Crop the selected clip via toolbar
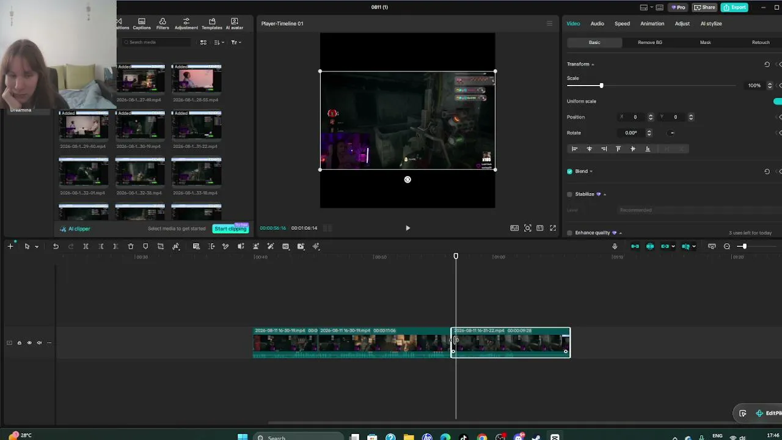 (x=161, y=246)
